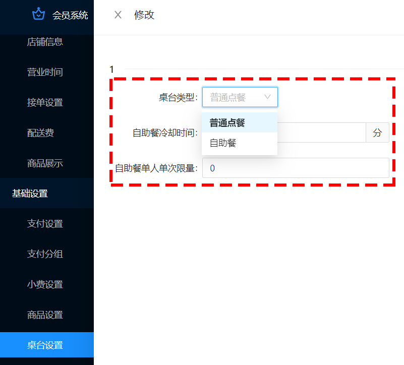Choose 自助餐 option in the list
This screenshot has width=404, height=365.
click(x=240, y=143)
